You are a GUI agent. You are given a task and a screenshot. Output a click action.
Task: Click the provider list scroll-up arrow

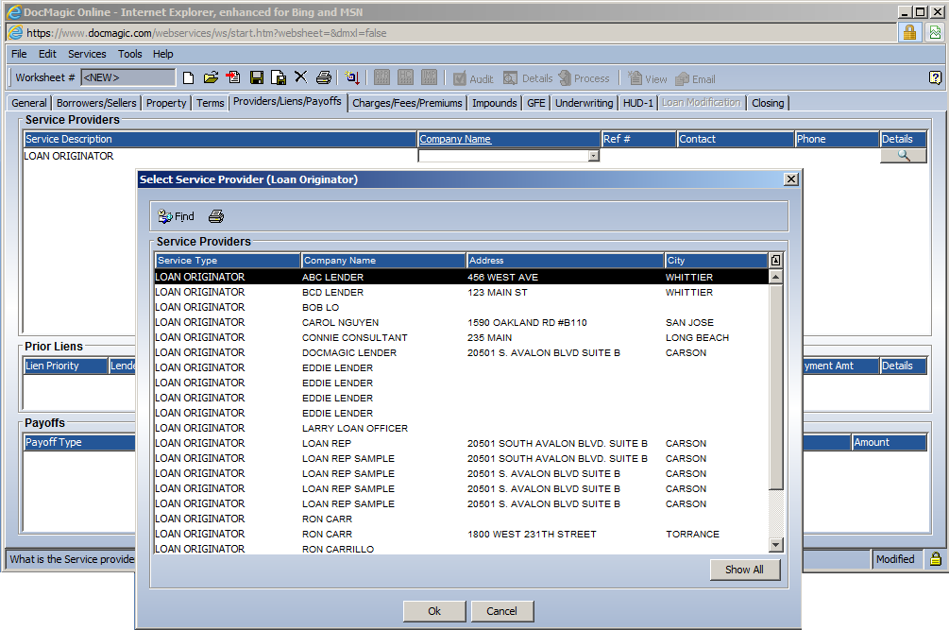click(x=776, y=277)
